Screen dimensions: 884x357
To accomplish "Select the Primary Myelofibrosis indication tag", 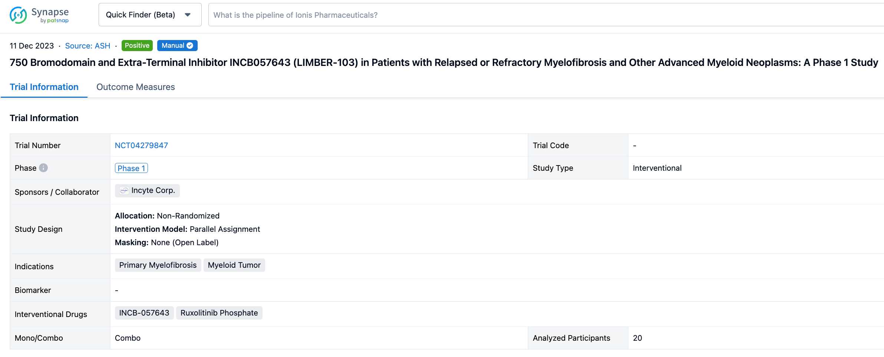I will click(158, 265).
